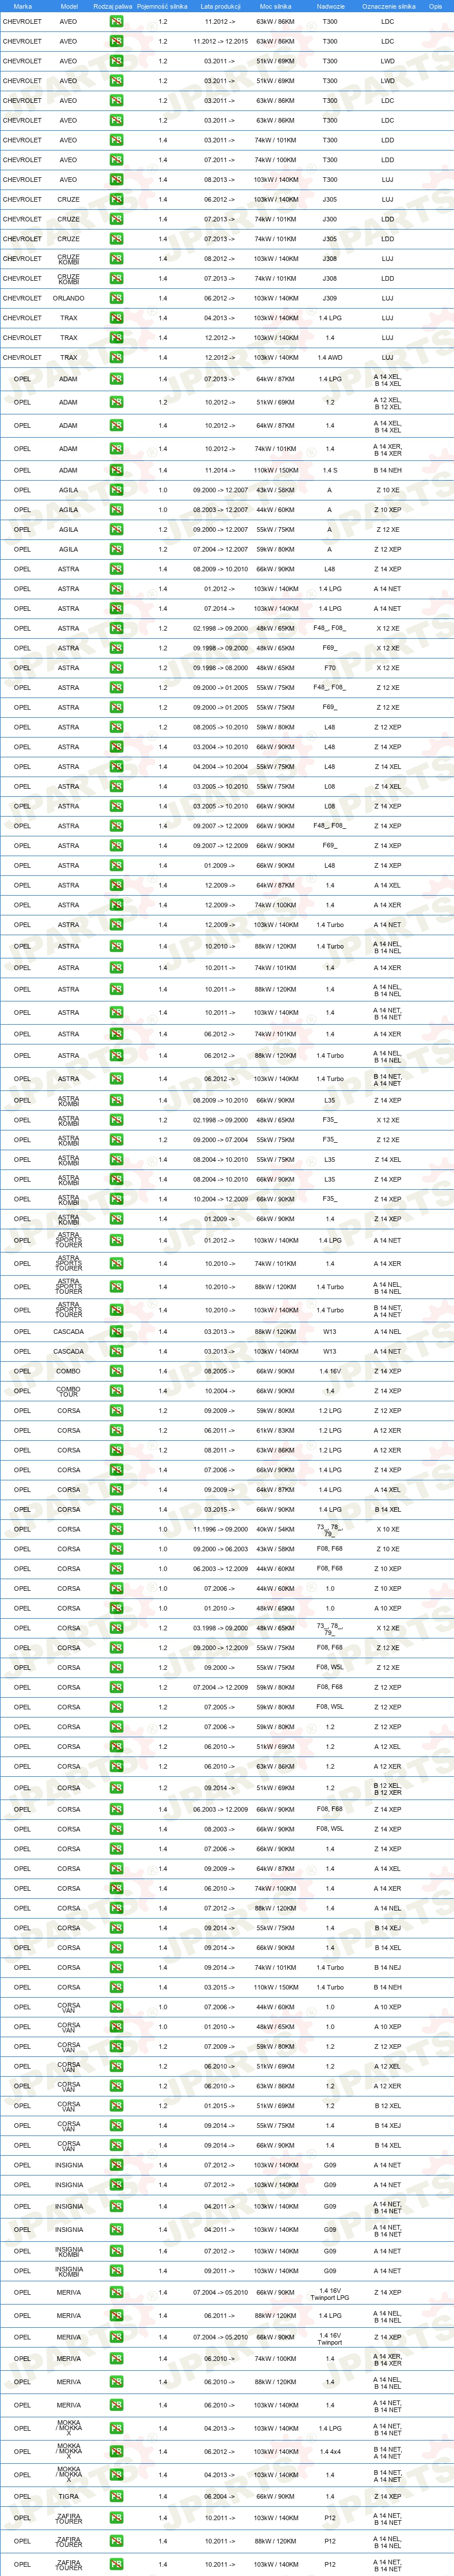Select the '11.1996 -> 09.2000' production years cell
The height and width of the screenshot is (2576, 454).
[221, 1529]
